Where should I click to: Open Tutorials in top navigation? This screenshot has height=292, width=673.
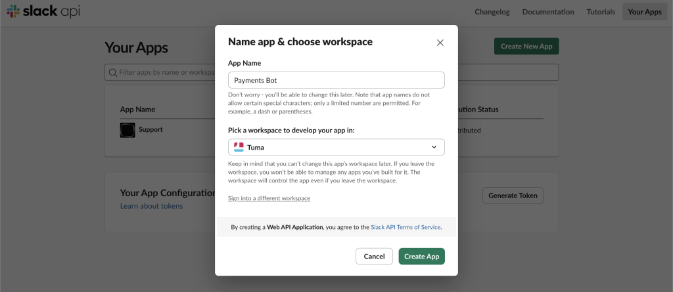(601, 12)
